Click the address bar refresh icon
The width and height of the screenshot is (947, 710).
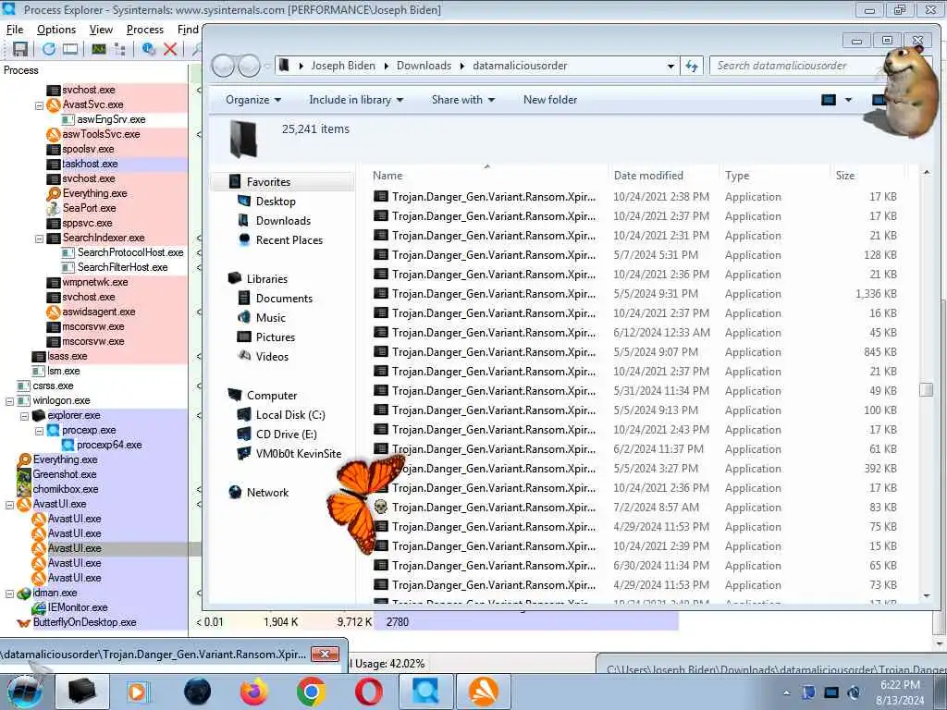click(692, 66)
